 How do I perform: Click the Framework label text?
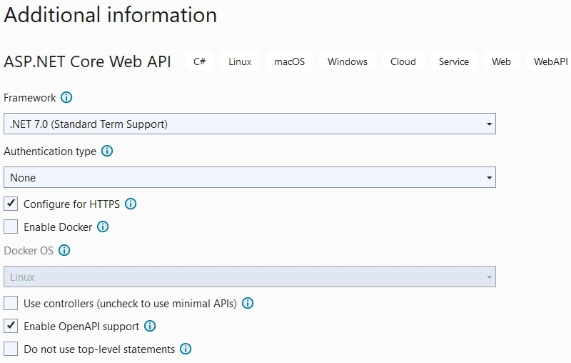(30, 98)
